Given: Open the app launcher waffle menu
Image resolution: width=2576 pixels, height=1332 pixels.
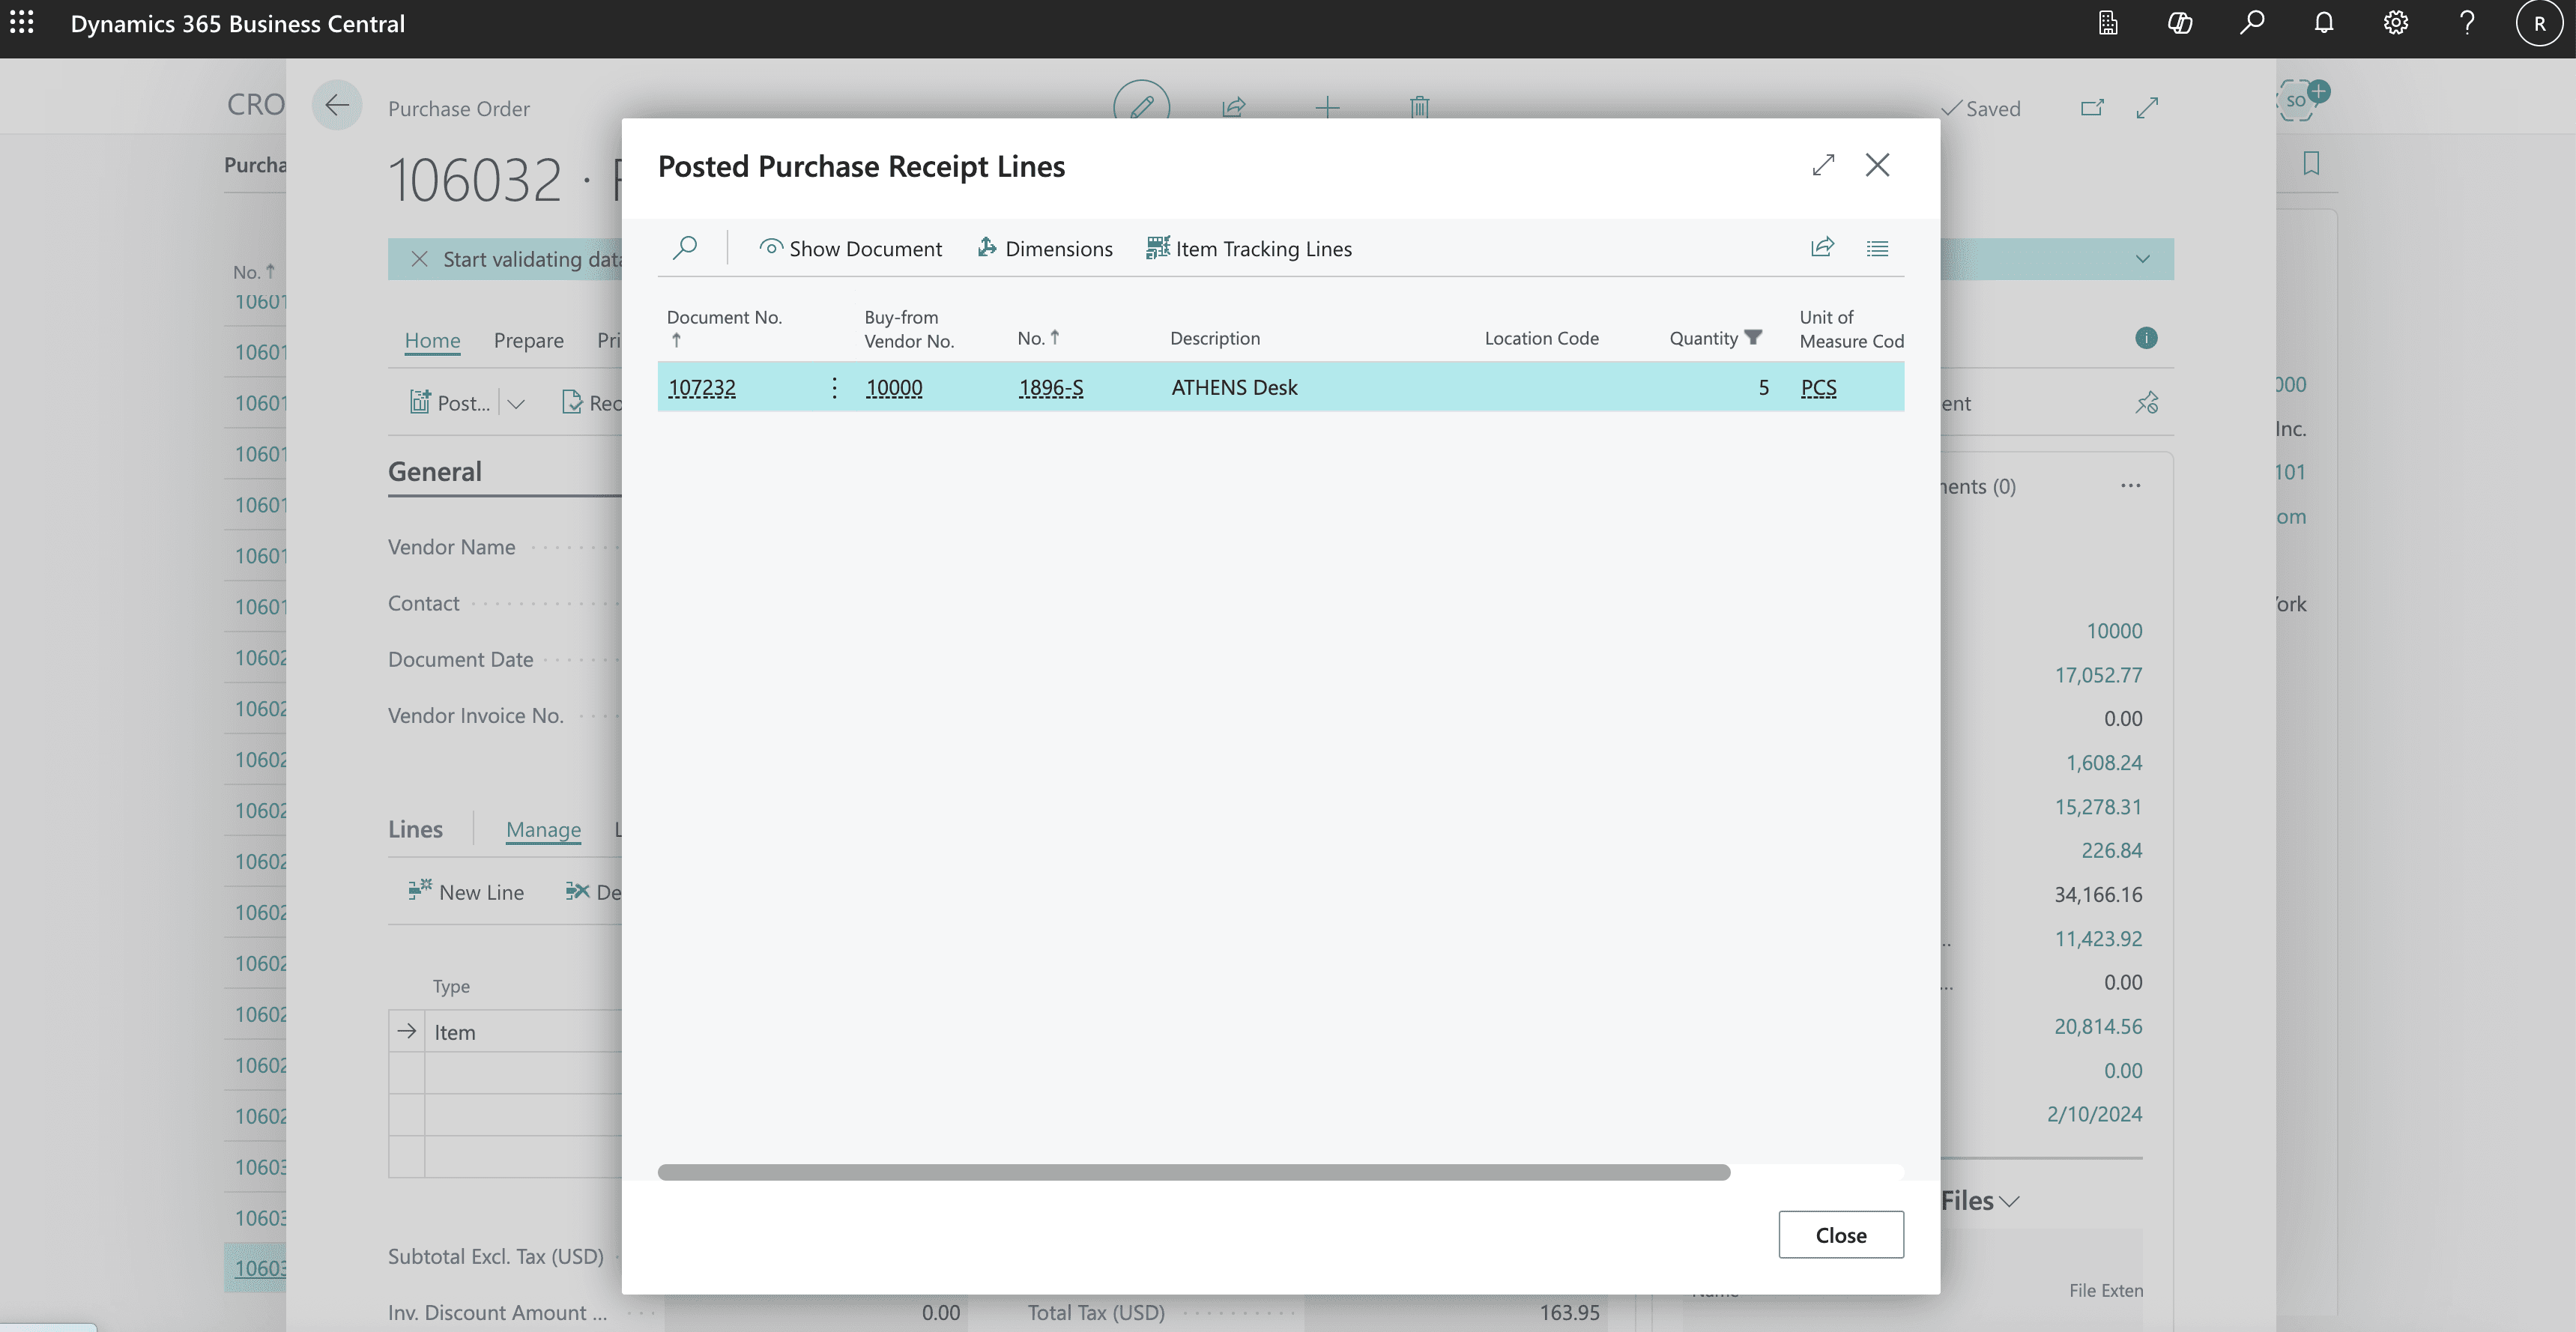Looking at the screenshot, I should 22,23.
